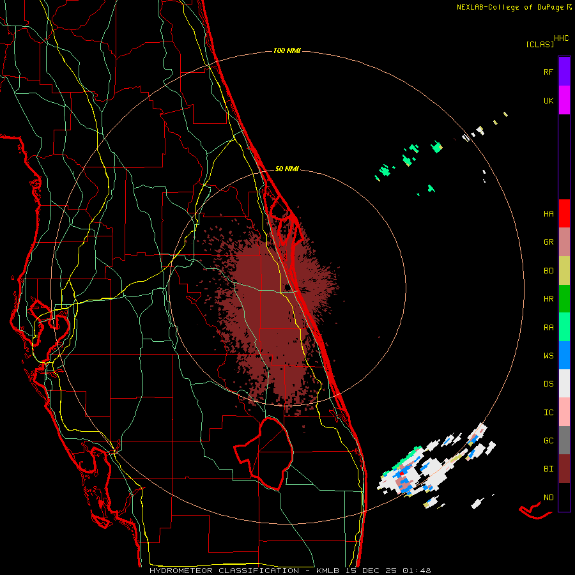Click the 'RF' legend label text
Image resolution: width=575 pixels, height=575 pixels.
pos(548,72)
